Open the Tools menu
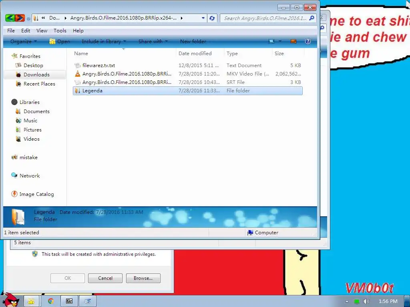This screenshot has width=410, height=307. coord(60,30)
